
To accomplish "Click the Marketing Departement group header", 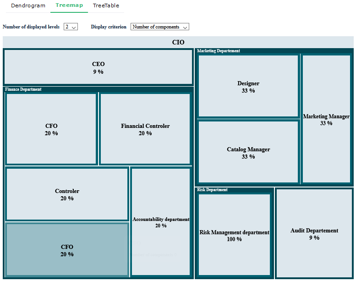I will [219, 51].
